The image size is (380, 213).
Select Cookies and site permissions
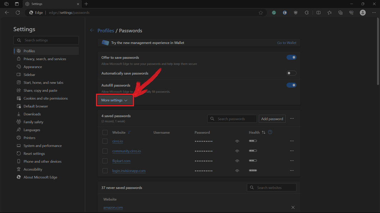coord(45,98)
